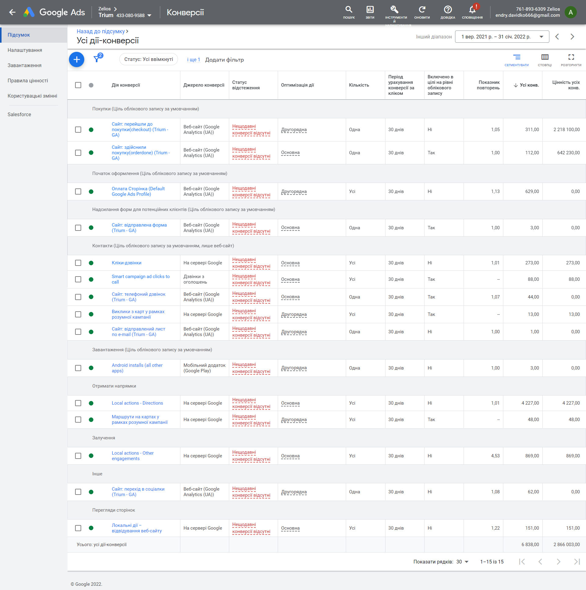Screen dimensions: 586x590
Task: Click the back arrow in header
Action: pos(12,12)
